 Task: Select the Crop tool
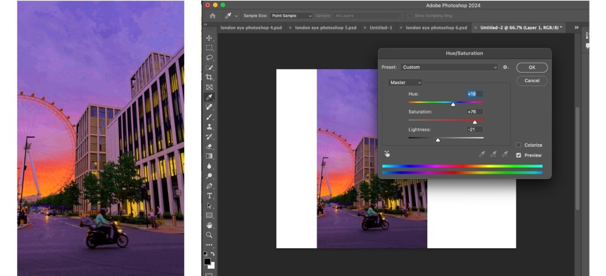pyautogui.click(x=209, y=77)
